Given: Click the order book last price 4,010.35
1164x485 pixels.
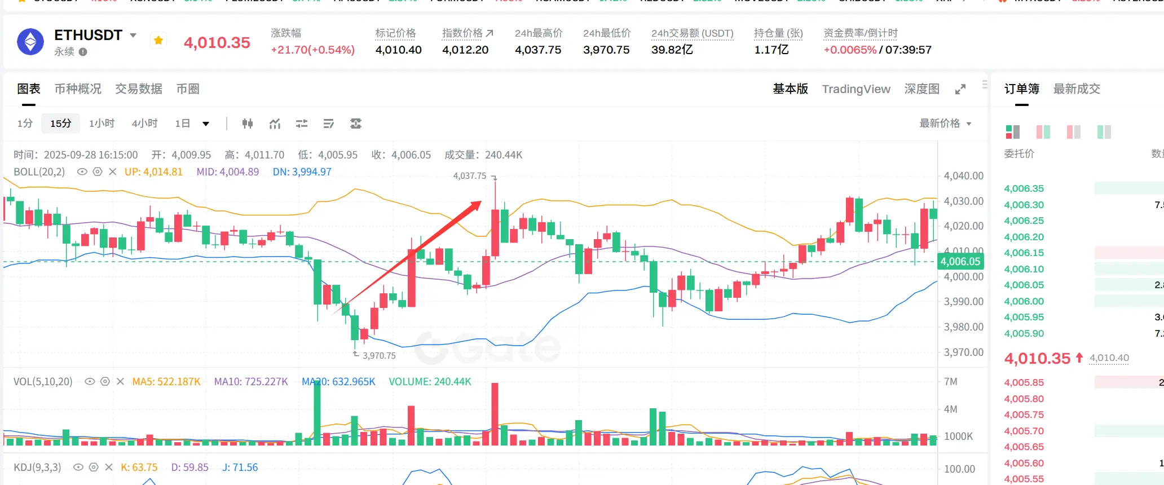Looking at the screenshot, I should (1037, 358).
